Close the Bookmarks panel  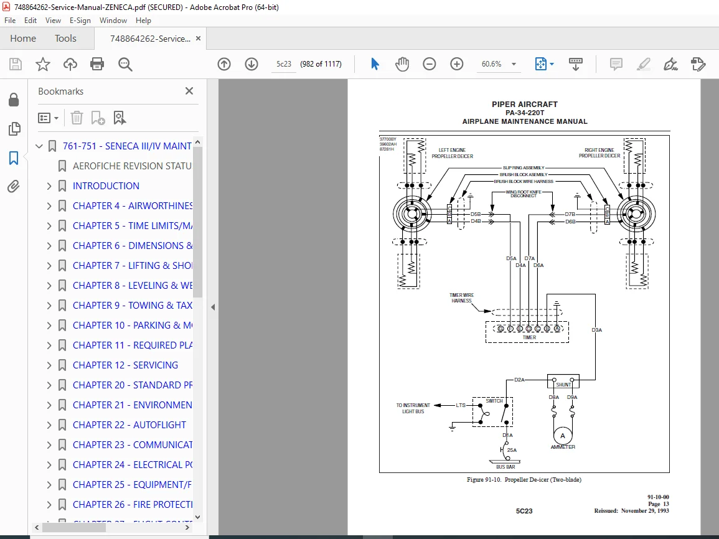[189, 91]
